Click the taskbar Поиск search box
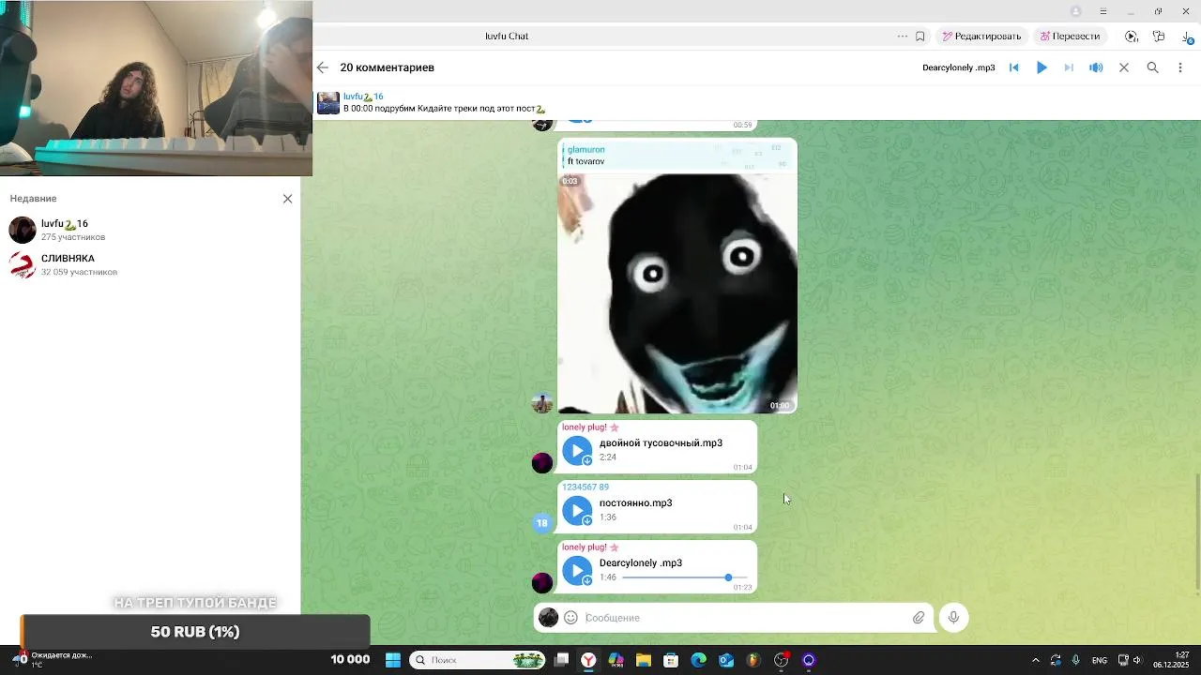The height and width of the screenshot is (675, 1201). [x=479, y=660]
